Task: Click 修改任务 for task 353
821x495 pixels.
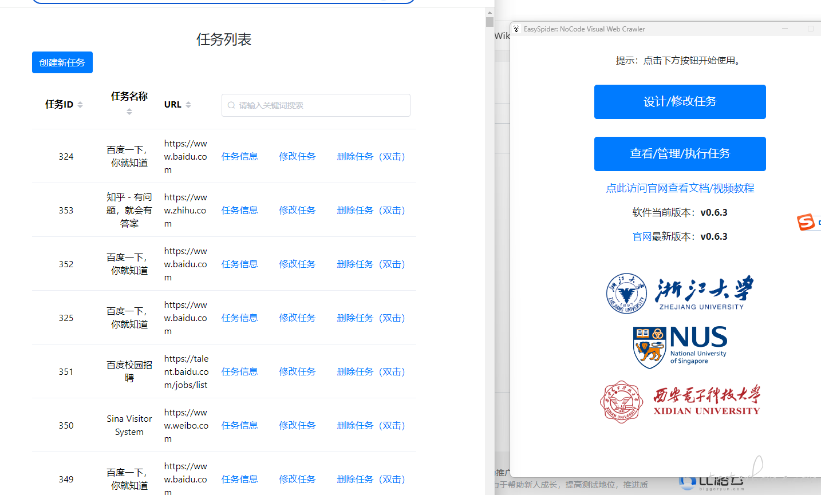Action: click(x=298, y=210)
